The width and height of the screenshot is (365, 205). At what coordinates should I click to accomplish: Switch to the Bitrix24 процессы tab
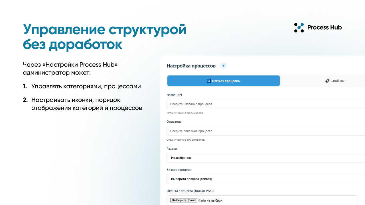(224, 81)
